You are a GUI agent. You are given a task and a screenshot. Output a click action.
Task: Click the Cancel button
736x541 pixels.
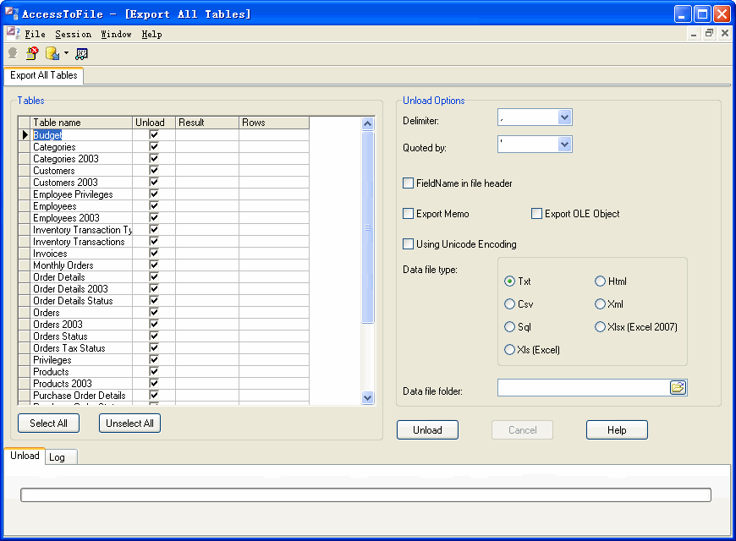point(523,429)
